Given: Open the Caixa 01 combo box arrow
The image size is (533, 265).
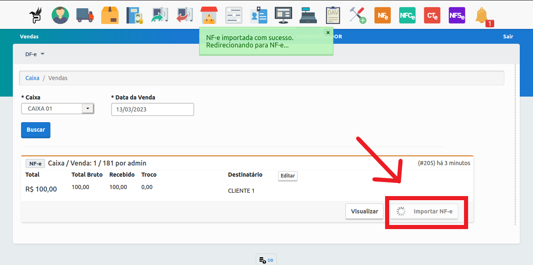Looking at the screenshot, I should click(88, 109).
